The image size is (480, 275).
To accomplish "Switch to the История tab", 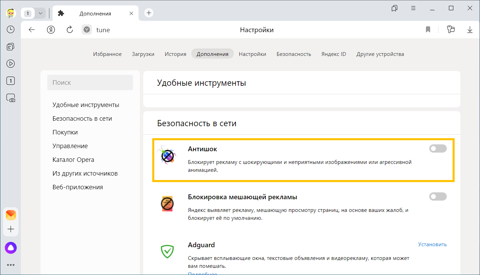I will 176,54.
